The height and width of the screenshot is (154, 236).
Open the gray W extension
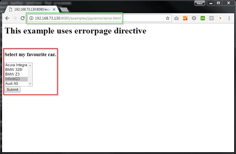(x=211, y=18)
